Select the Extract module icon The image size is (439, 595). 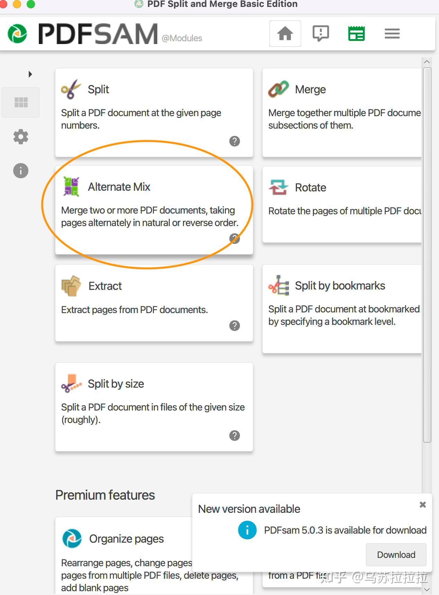[71, 286]
